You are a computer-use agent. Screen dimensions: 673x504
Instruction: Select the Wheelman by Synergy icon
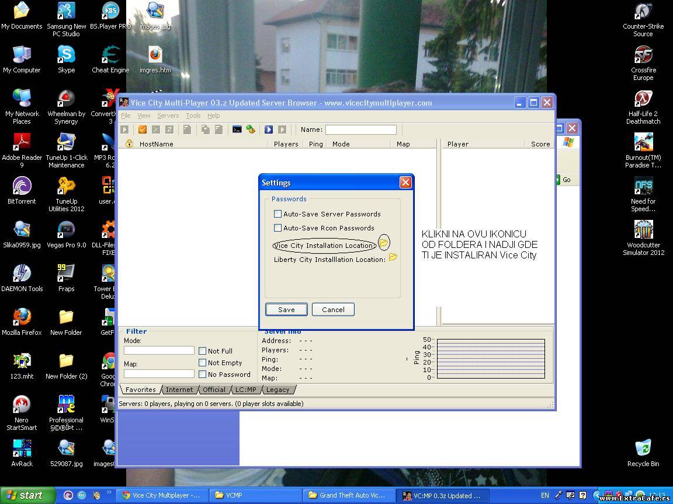[66, 106]
